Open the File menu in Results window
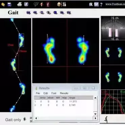125x125 pixels. 38,93
